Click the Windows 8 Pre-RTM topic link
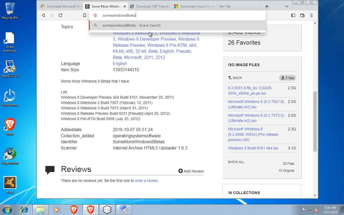The height and width of the screenshot is (215, 344). [167, 45]
